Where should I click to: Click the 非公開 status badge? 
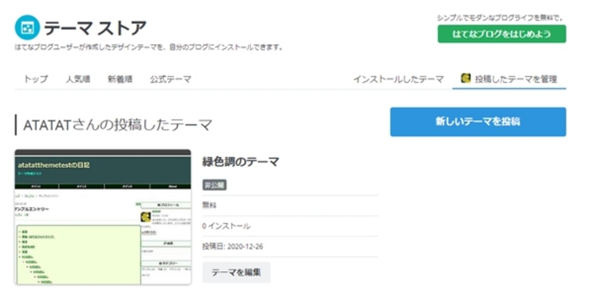point(214,185)
